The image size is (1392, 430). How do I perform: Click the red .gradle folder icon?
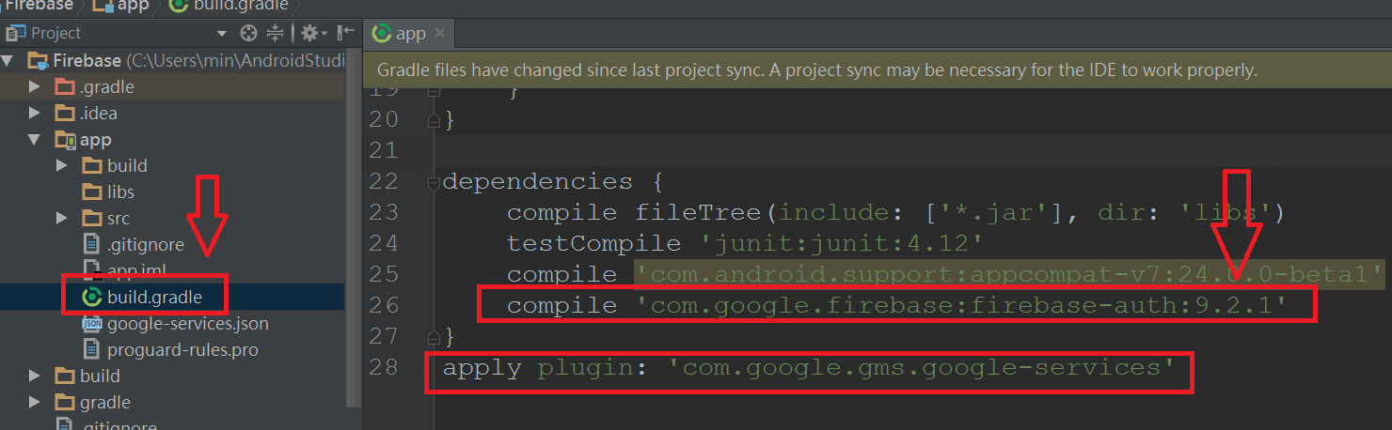pyautogui.click(x=65, y=87)
